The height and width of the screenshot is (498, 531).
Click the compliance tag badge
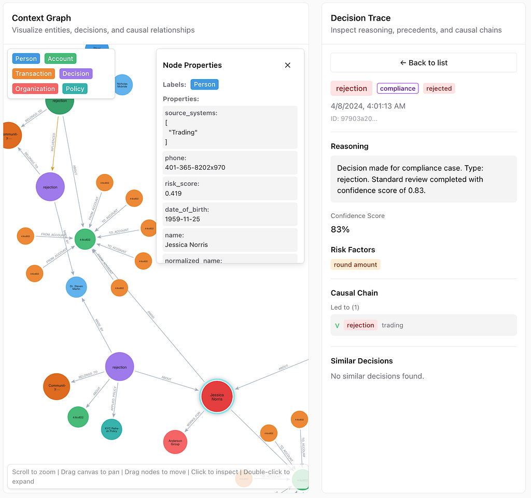[x=398, y=89]
